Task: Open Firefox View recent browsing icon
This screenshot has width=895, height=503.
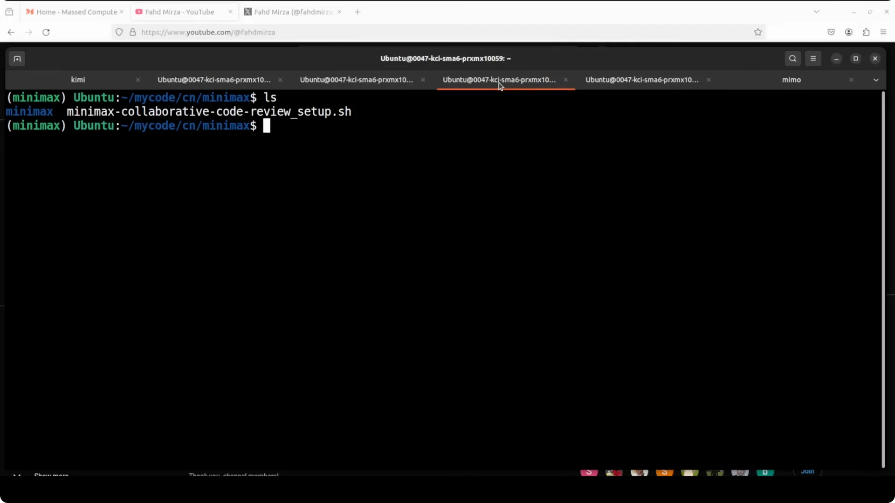Action: pyautogui.click(x=9, y=12)
